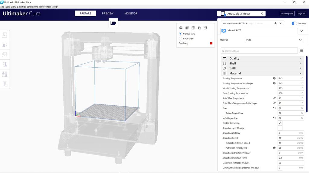
Task: Select the Scale tool in left toolbar
Action: [x=5, y=45]
